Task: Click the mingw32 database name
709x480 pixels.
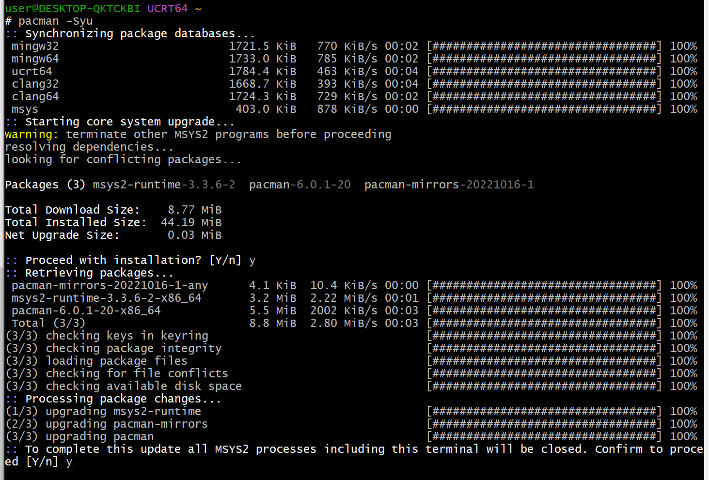Action: [35, 46]
